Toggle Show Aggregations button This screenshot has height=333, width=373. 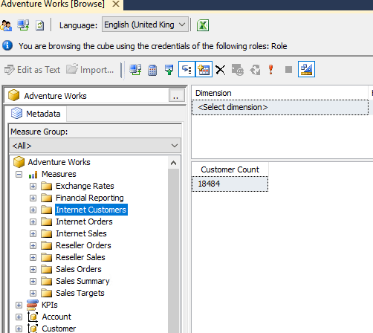[x=204, y=69]
